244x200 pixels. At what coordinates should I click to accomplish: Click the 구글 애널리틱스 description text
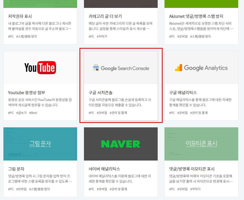point(200,102)
